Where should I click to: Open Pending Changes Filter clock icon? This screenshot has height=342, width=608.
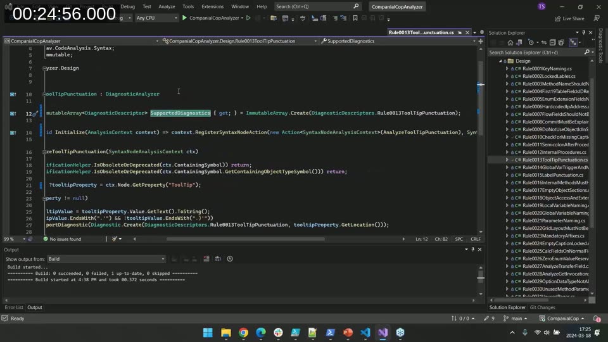[x=532, y=42]
